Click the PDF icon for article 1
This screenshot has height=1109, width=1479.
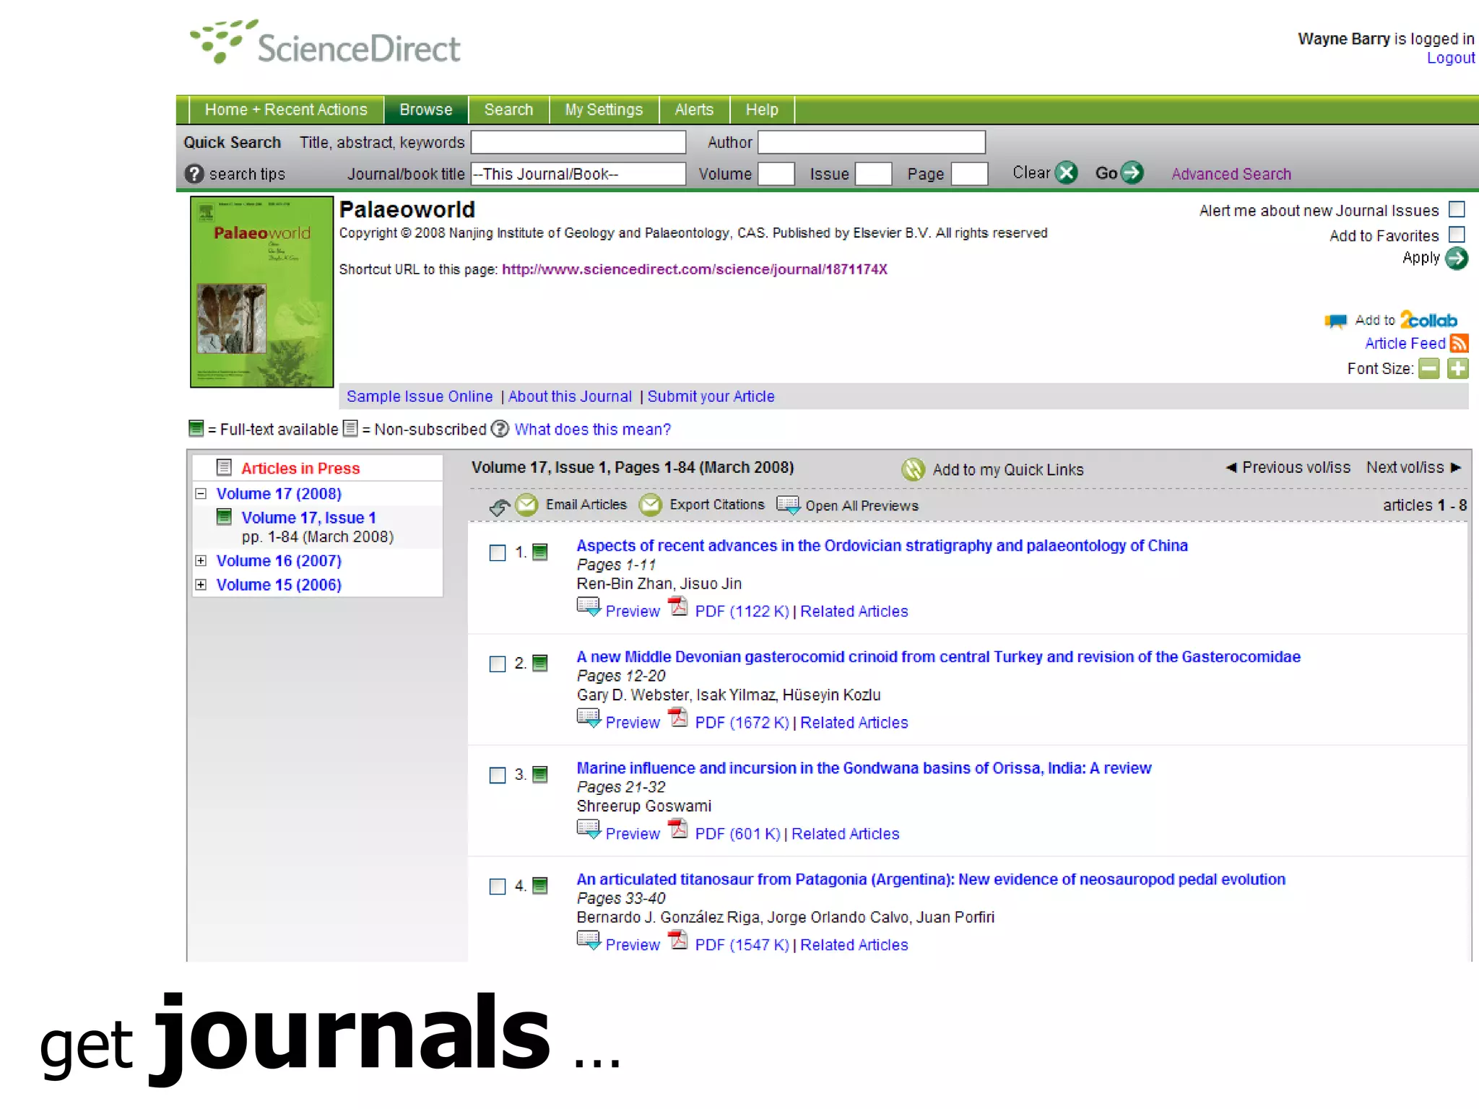coord(678,606)
